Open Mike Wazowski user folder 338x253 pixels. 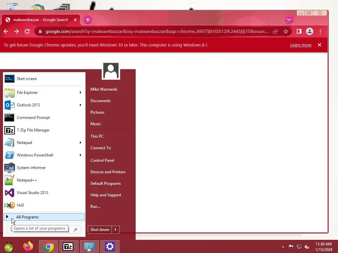pos(104,89)
